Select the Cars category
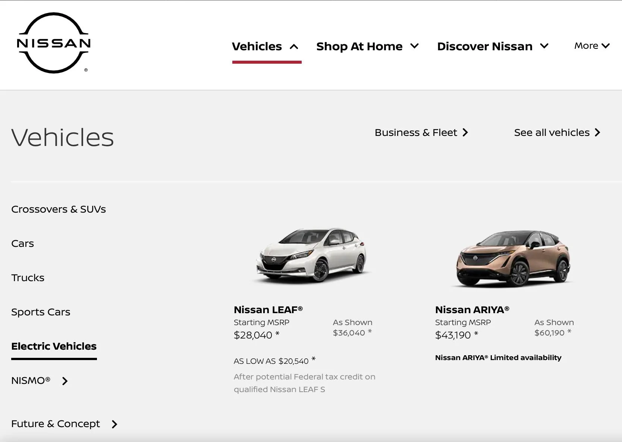Viewport: 622px width, 442px height. click(x=22, y=244)
